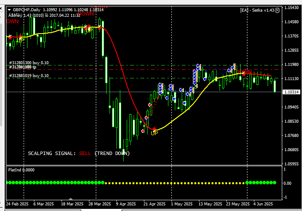Click the SCALPING SIGNAL: text

(52, 153)
